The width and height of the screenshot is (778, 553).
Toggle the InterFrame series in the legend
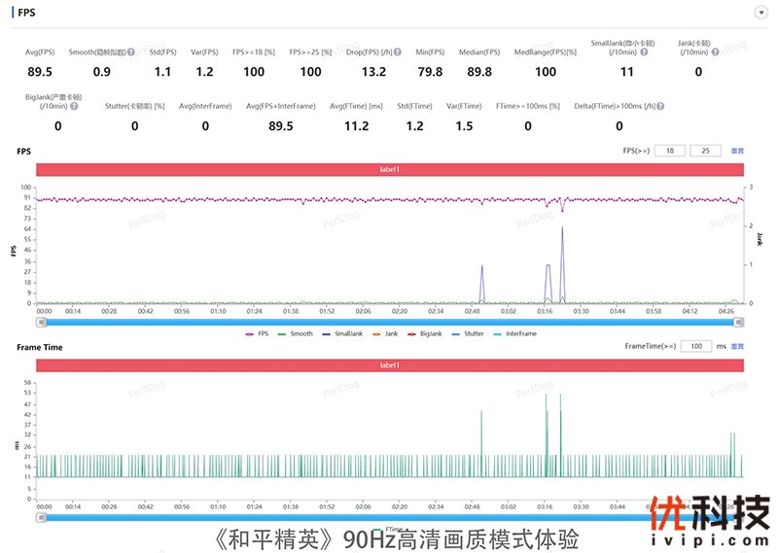coord(515,333)
